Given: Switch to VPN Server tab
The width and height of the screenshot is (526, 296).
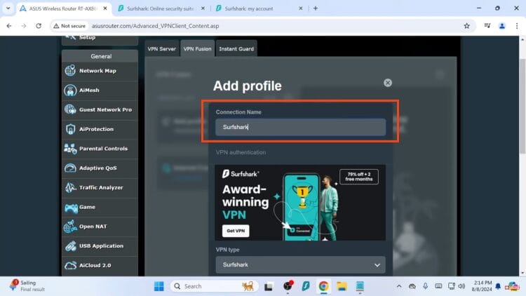Looking at the screenshot, I should point(162,48).
